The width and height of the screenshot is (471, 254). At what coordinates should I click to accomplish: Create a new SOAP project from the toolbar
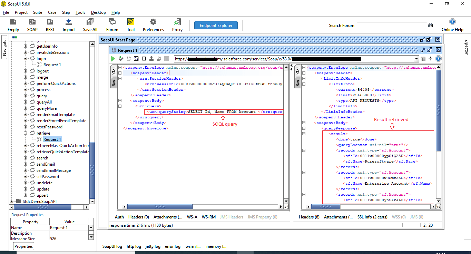pyautogui.click(x=32, y=22)
